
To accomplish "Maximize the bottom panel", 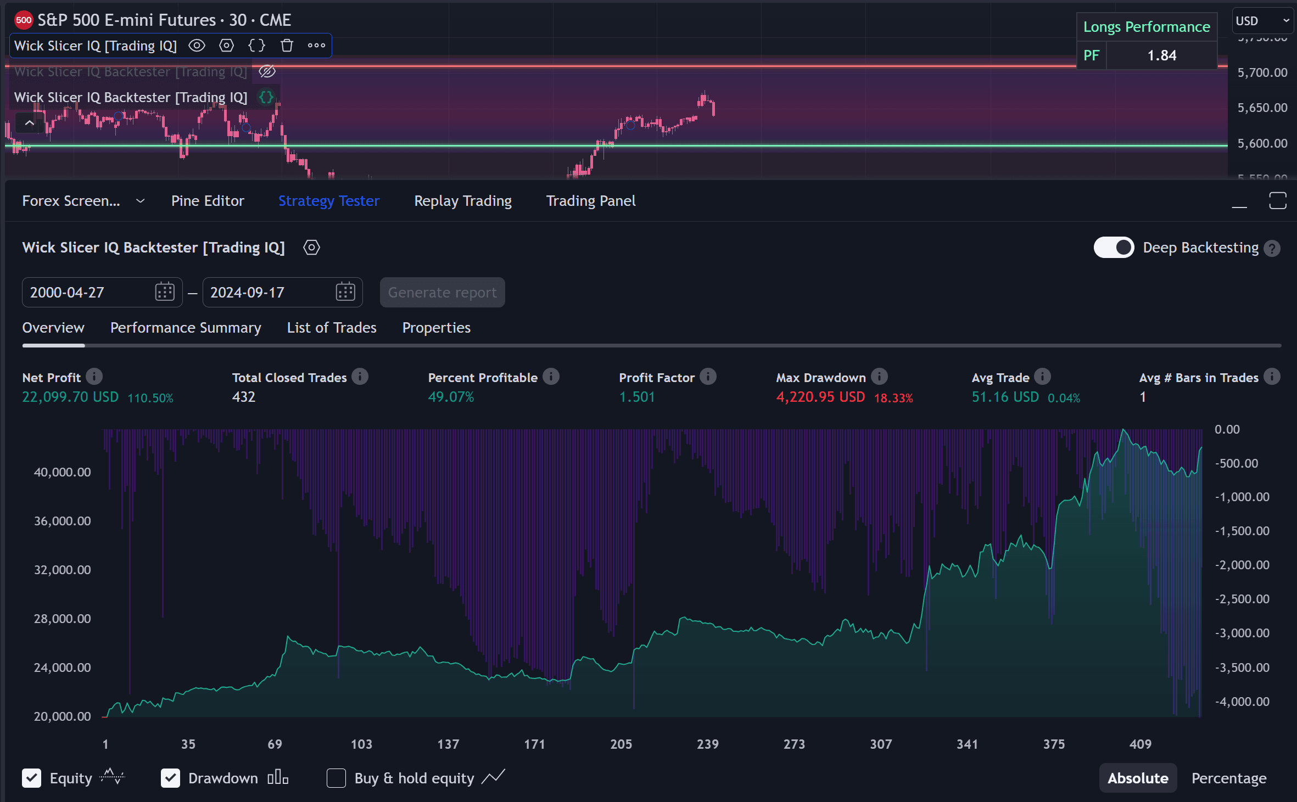I will pos(1278,200).
